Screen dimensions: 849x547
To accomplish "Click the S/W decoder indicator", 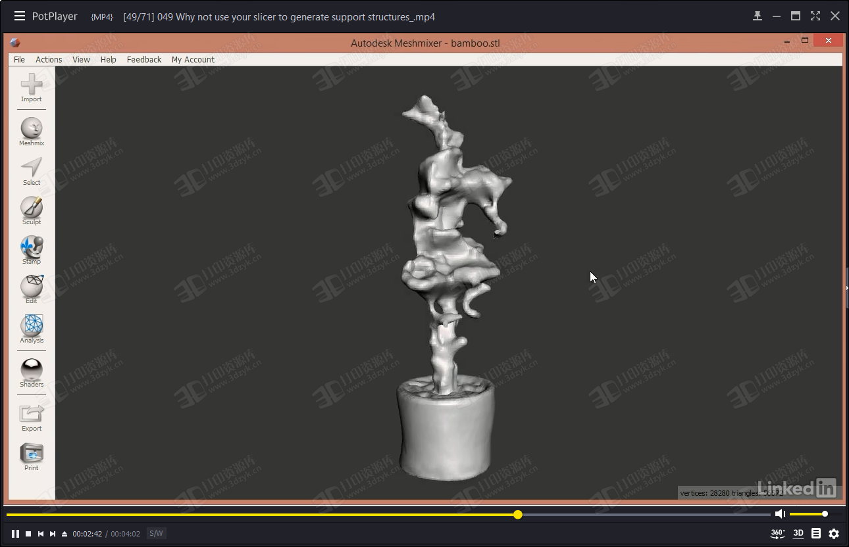I will (x=156, y=533).
